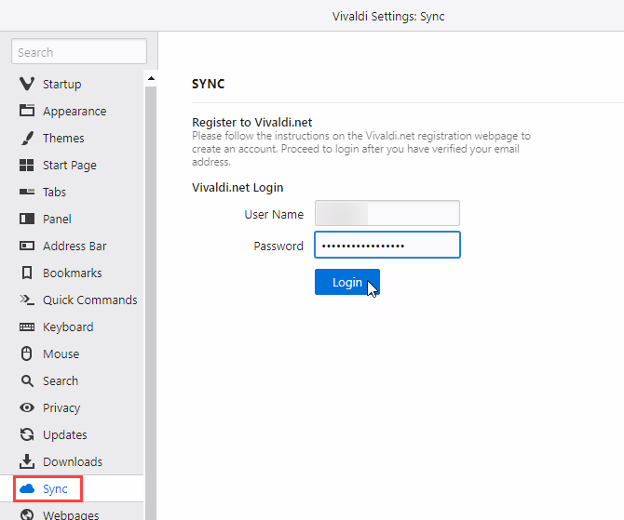
Task: Click the Webpages globe icon
Action: tap(27, 514)
